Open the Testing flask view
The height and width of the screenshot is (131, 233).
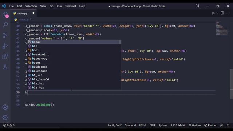click(x=5, y=67)
